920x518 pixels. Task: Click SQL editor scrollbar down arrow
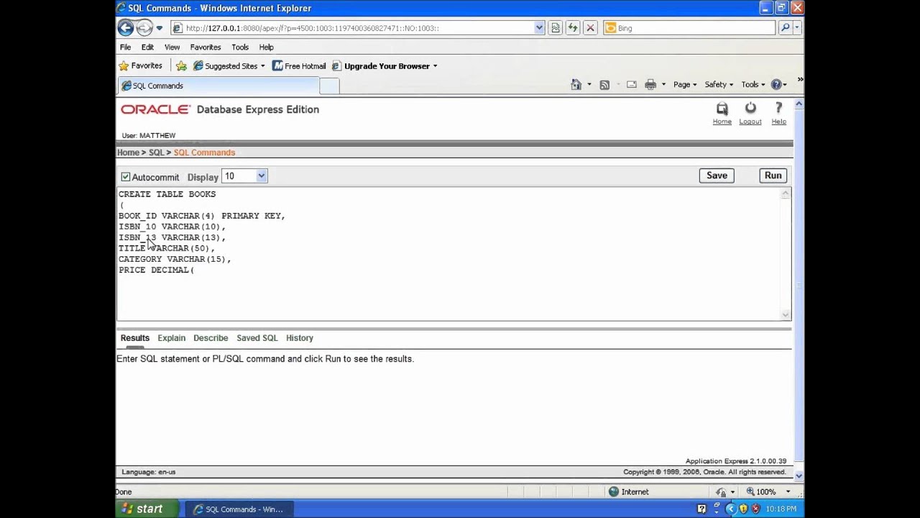tap(785, 314)
